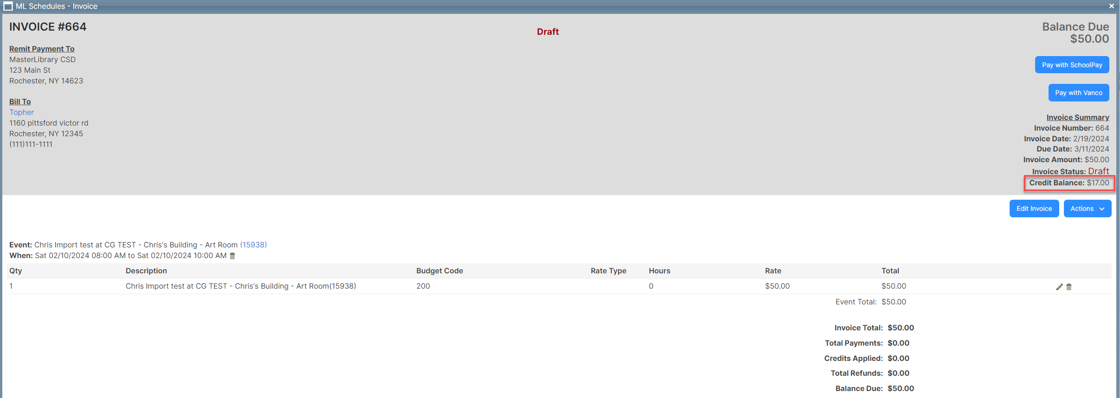
Task: Click the Edit Invoice button
Action: (x=1034, y=208)
